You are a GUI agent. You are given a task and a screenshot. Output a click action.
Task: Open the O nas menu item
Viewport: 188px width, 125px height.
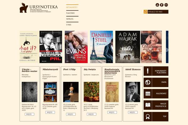[69, 25]
